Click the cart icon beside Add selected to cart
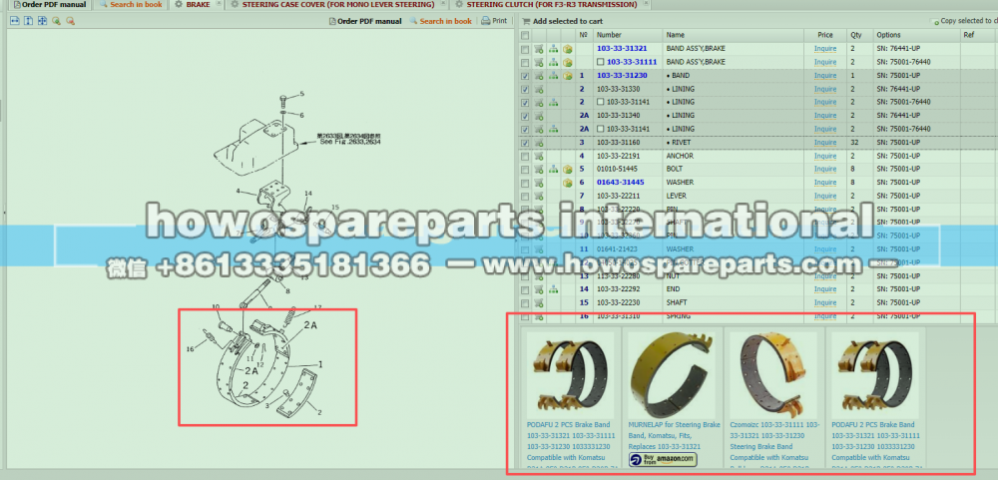The image size is (998, 480). [x=526, y=21]
